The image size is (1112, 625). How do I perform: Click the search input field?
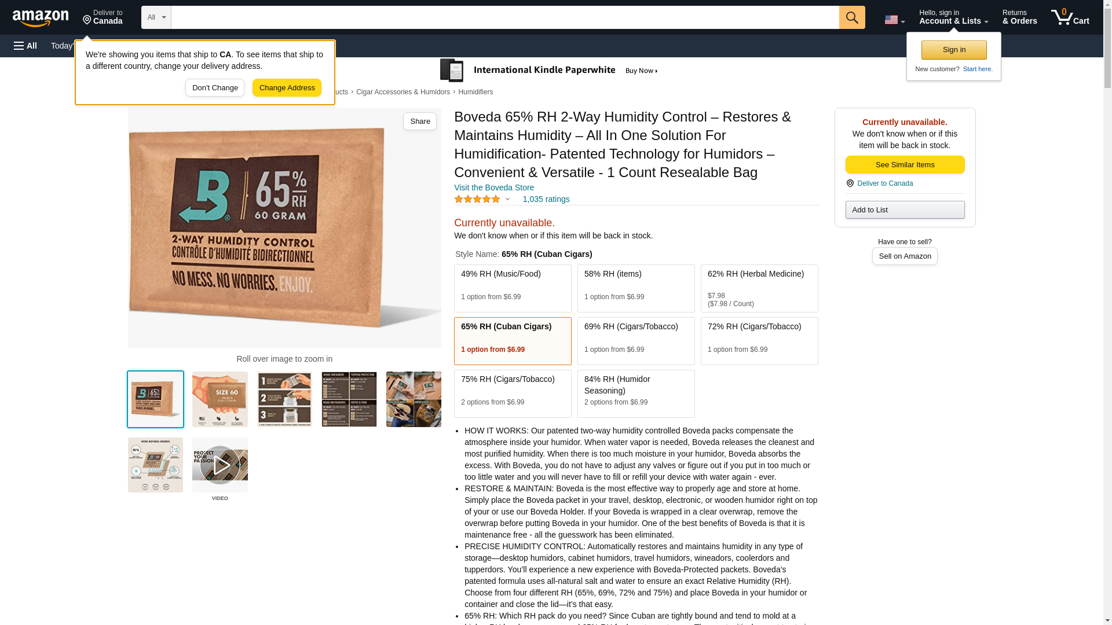(x=505, y=17)
